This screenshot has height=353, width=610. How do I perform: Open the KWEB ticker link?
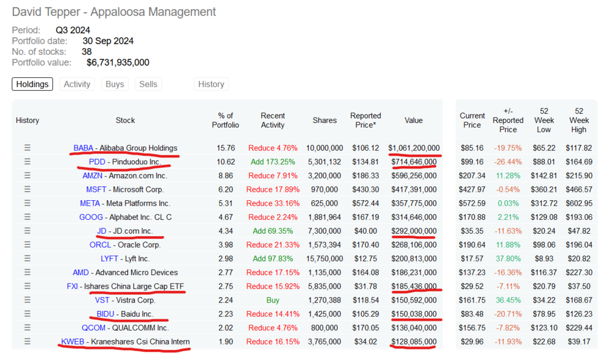73,341
